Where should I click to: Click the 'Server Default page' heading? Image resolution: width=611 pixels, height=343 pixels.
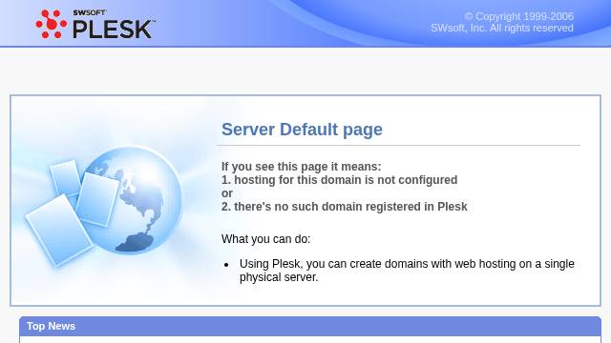[x=302, y=130]
